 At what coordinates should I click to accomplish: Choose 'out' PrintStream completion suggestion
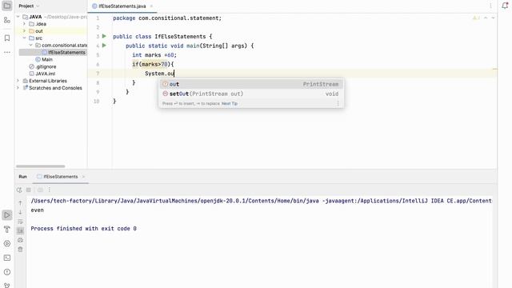click(x=251, y=84)
